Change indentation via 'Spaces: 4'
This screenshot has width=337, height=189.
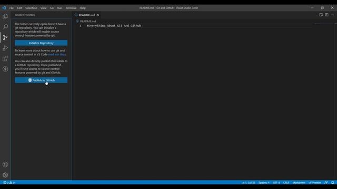(x=264, y=183)
